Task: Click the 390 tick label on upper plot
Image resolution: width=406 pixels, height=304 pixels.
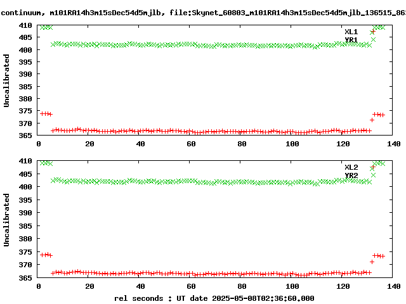Action: pyautogui.click(x=25, y=74)
